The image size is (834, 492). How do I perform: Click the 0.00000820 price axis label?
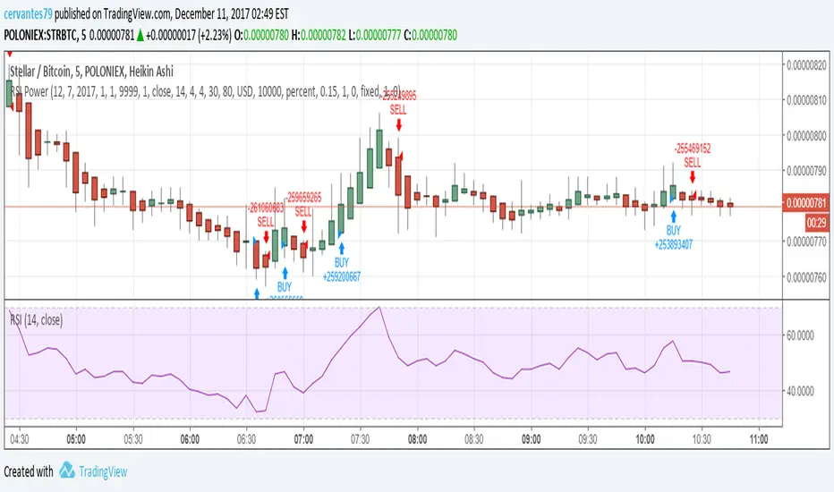click(806, 65)
